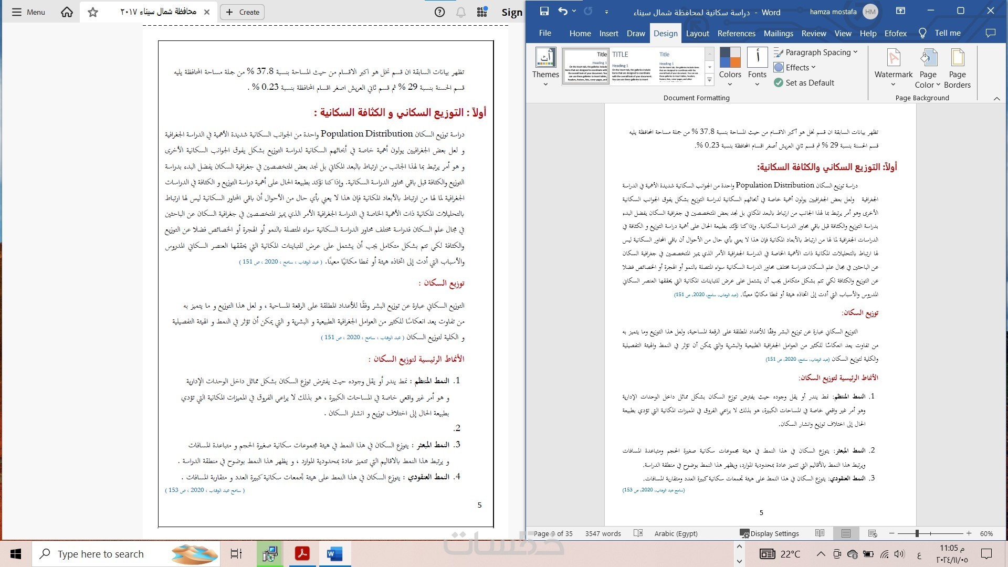Open the Acrobat apps grid icon

click(482, 12)
